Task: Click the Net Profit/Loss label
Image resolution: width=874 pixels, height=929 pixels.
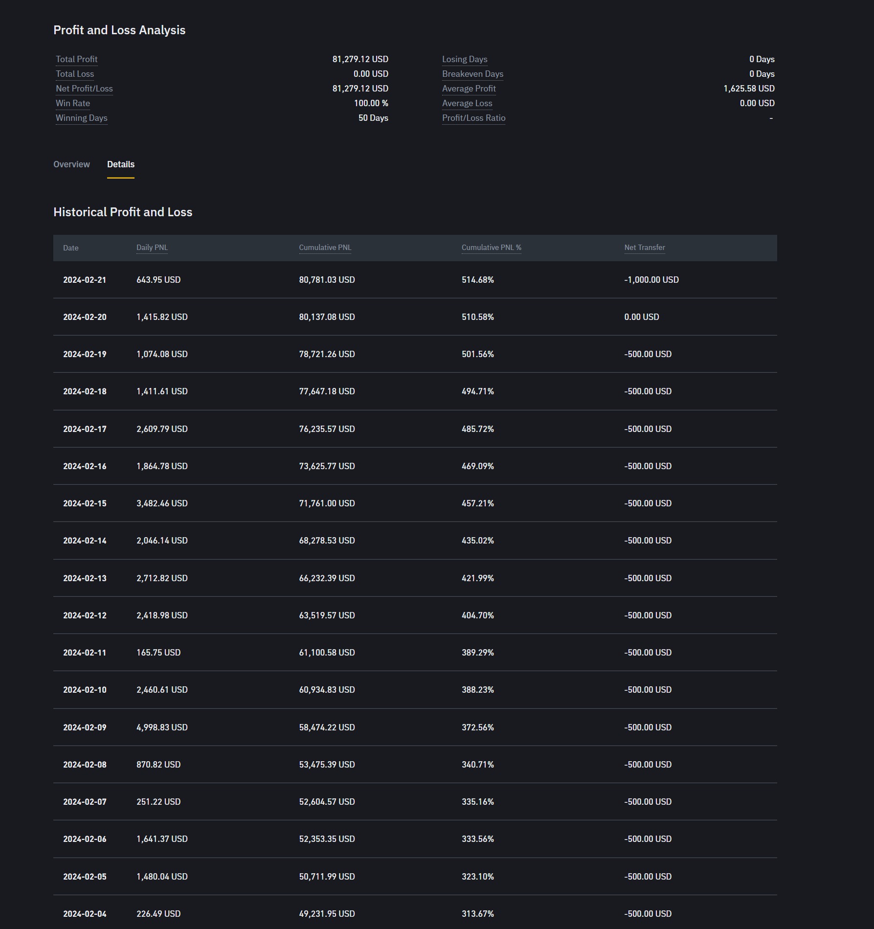Action: pos(84,89)
